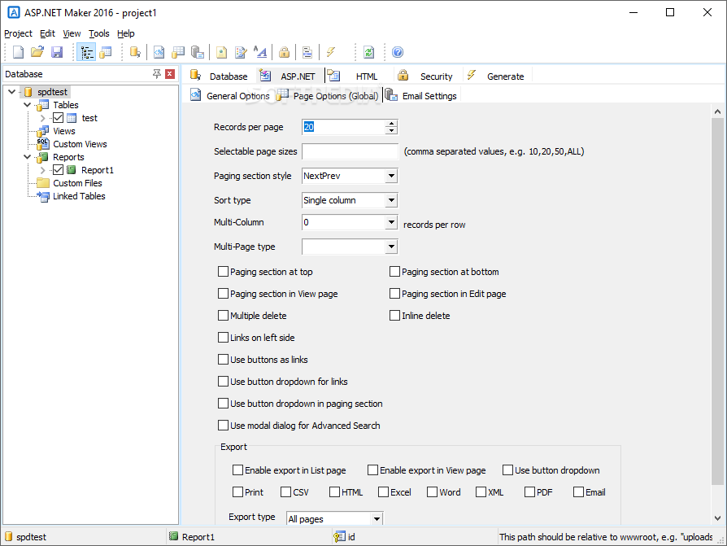The width and height of the screenshot is (727, 546).
Task: Switch to the Security tab
Action: pos(425,76)
